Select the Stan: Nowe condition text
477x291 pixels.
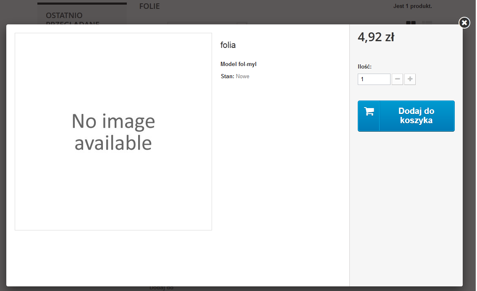(235, 77)
